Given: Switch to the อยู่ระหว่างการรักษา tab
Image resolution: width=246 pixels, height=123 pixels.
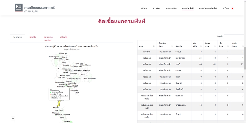Looking at the screenshot, I should tap(48, 39).
